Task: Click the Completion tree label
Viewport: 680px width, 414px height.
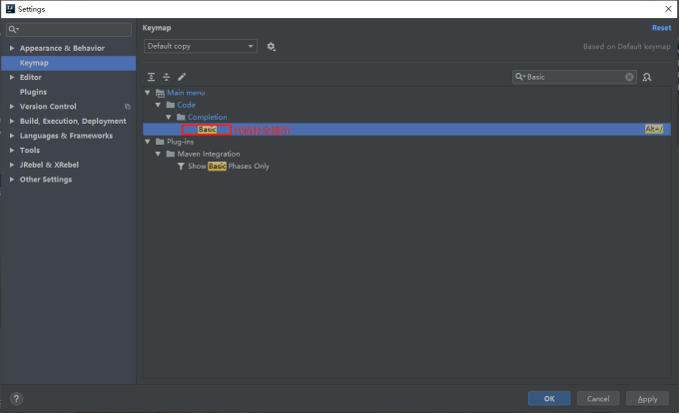Action: point(208,117)
